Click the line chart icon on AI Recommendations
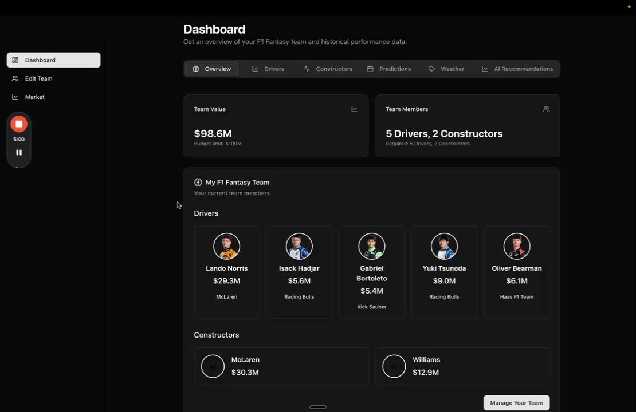This screenshot has height=412, width=636. click(485, 69)
